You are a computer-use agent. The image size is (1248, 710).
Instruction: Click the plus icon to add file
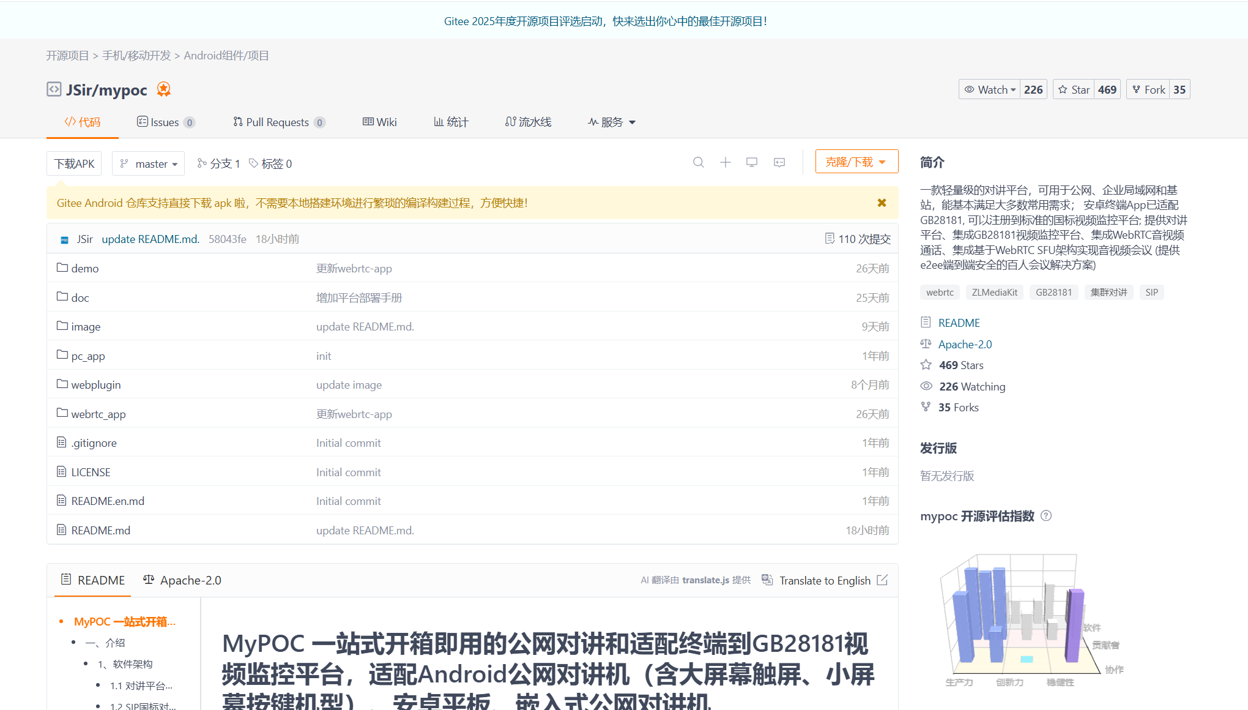tap(725, 162)
